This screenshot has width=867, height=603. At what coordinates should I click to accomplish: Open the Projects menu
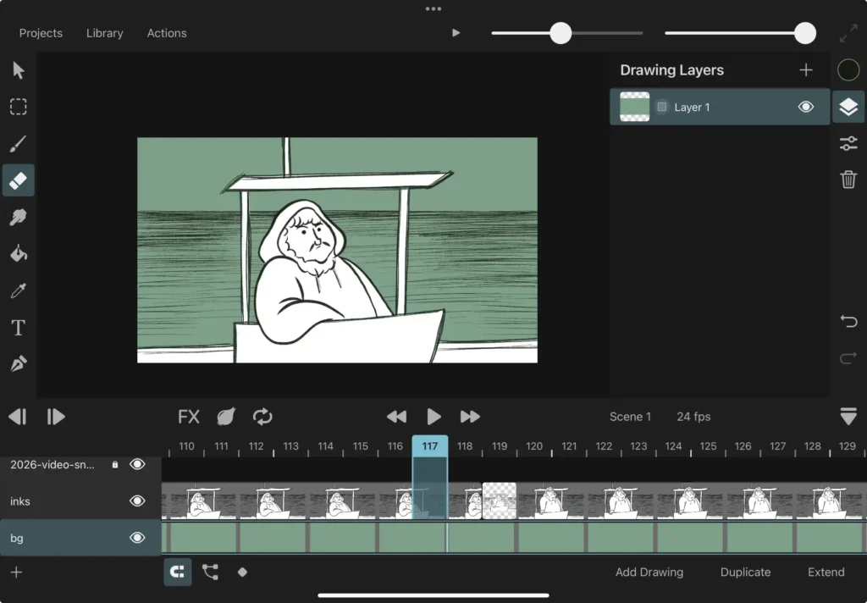pos(41,33)
